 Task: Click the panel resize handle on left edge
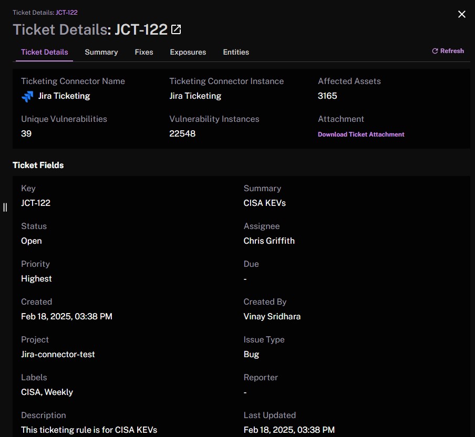(x=5, y=207)
